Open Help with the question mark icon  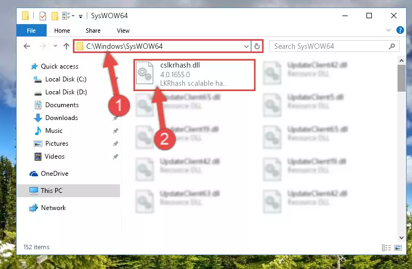400,30
